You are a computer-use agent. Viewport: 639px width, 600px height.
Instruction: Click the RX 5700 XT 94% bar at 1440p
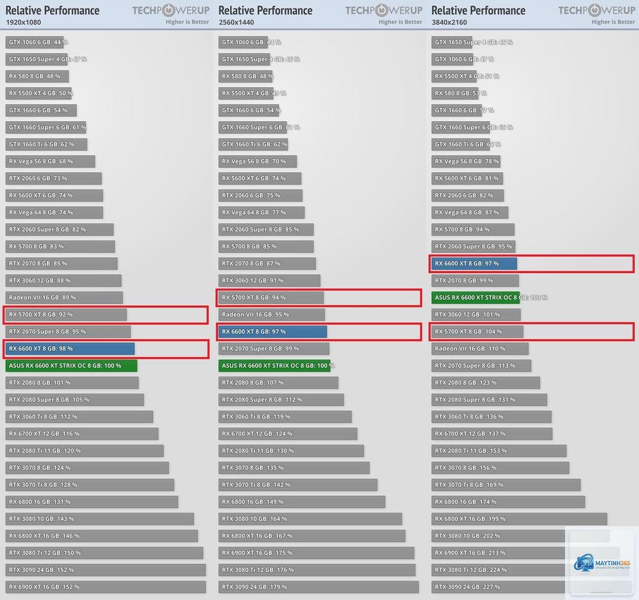pos(271,297)
